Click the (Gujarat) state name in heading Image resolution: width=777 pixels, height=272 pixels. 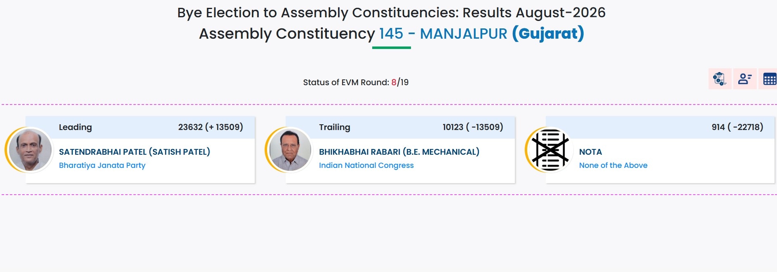(x=548, y=34)
